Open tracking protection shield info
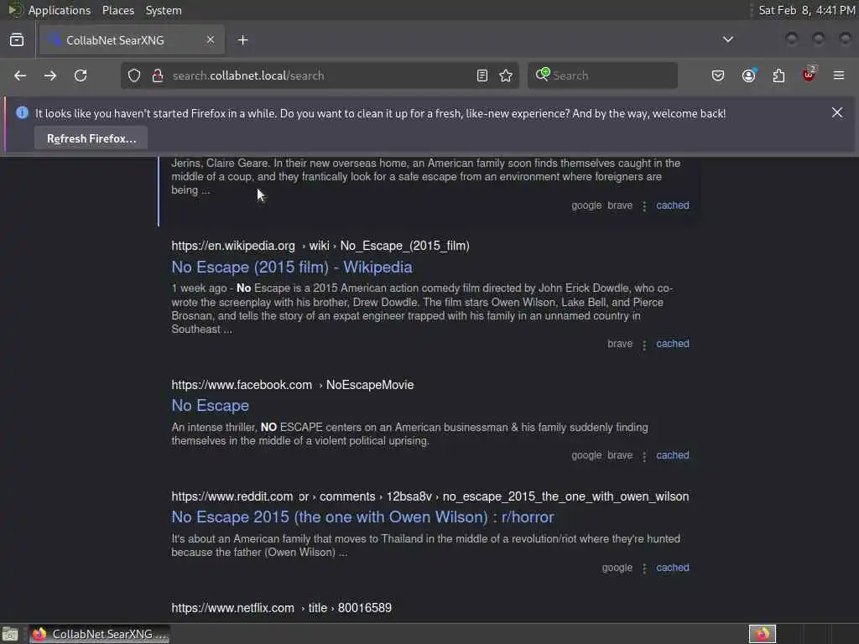Image resolution: width=859 pixels, height=644 pixels. pyautogui.click(x=134, y=75)
